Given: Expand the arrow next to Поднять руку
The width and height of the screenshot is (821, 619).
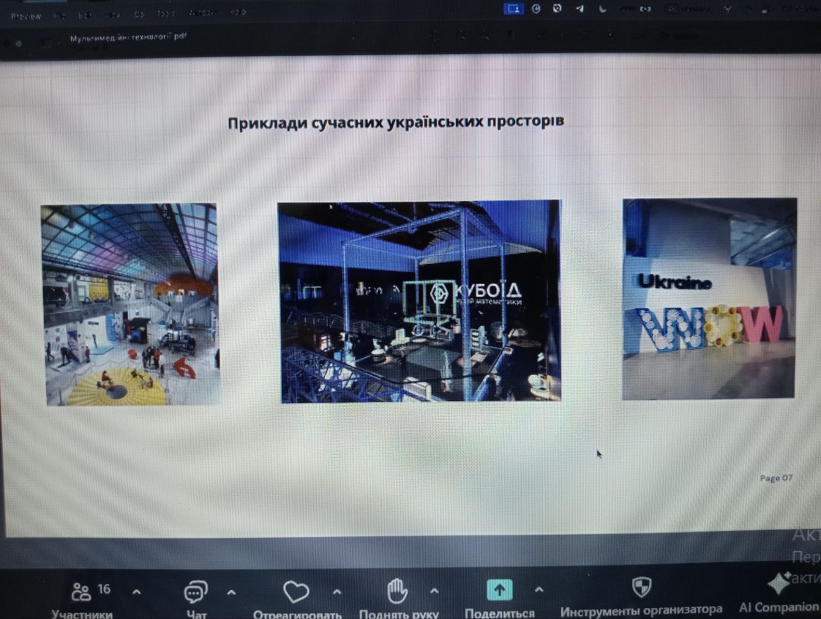Looking at the screenshot, I should pyautogui.click(x=434, y=591).
